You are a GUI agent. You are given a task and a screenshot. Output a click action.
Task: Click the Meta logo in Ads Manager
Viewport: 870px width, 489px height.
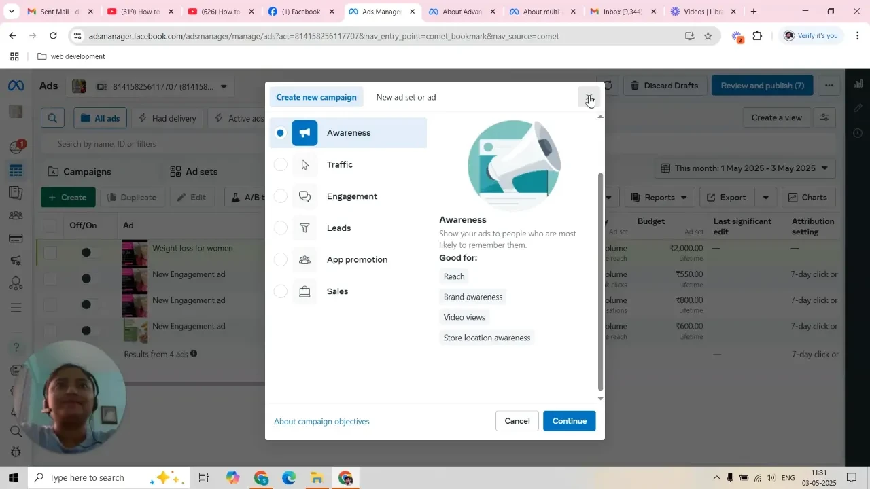pos(16,86)
